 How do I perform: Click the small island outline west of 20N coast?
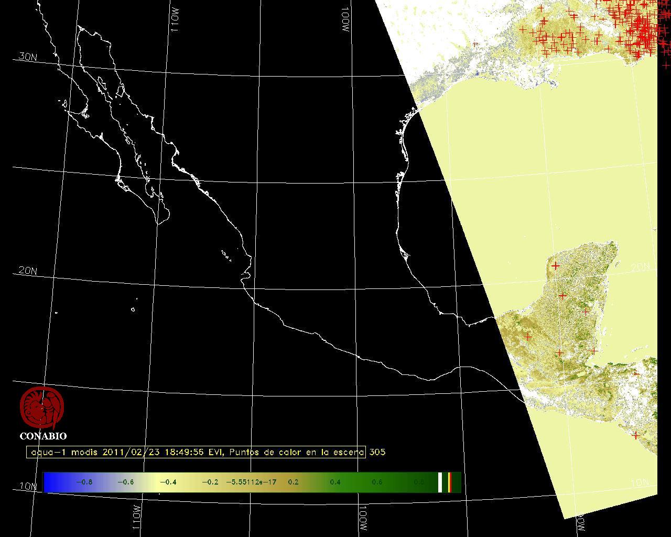click(133, 309)
